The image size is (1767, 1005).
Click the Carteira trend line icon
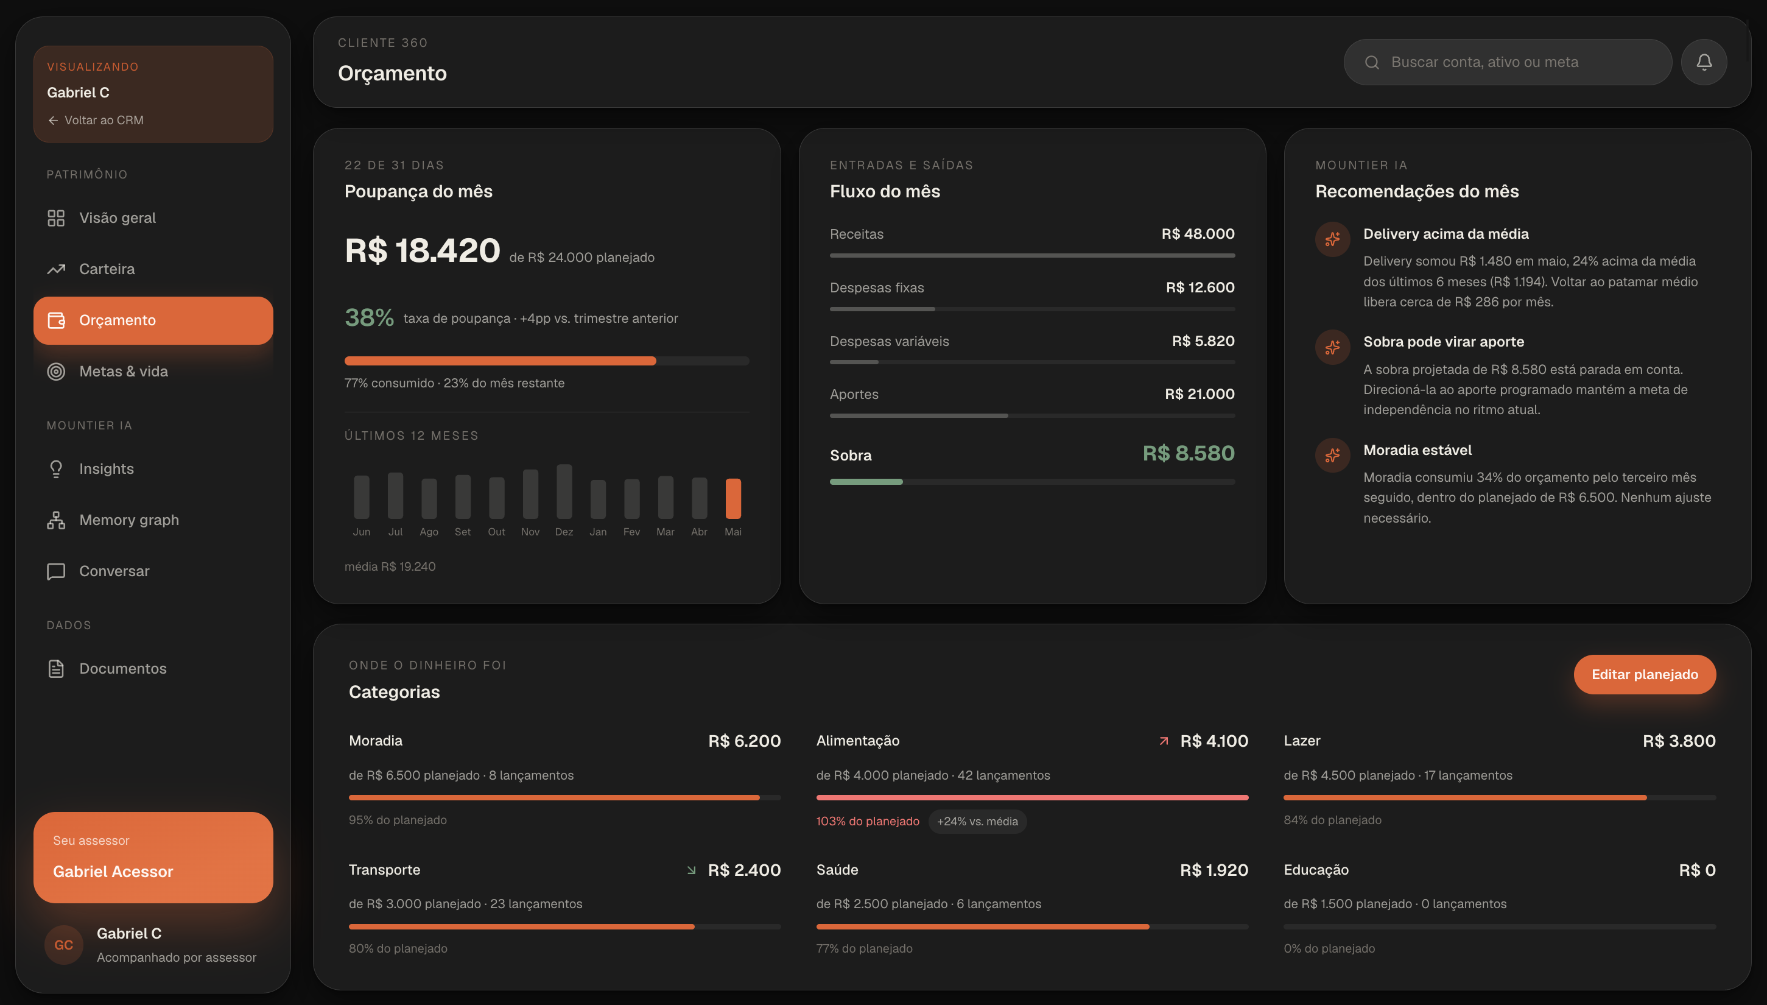coord(56,269)
